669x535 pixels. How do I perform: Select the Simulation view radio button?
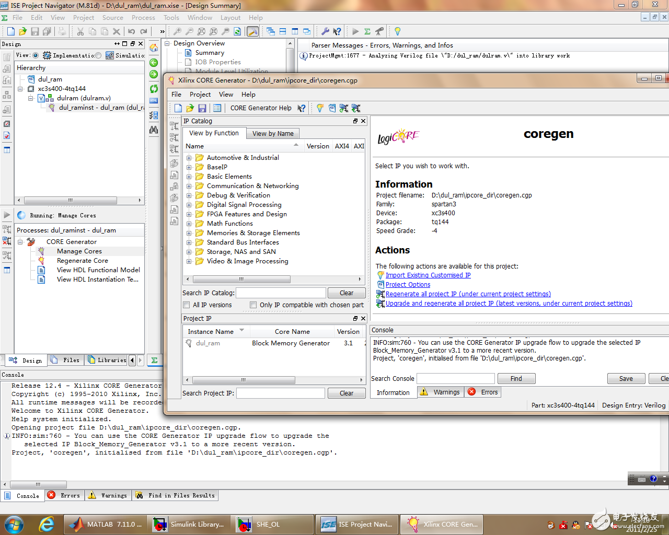99,55
